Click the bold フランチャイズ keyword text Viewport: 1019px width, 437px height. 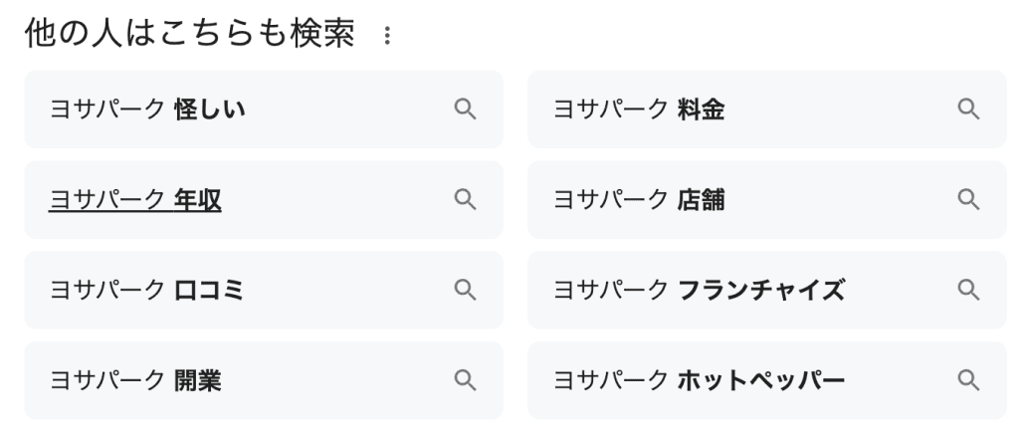[x=761, y=290]
